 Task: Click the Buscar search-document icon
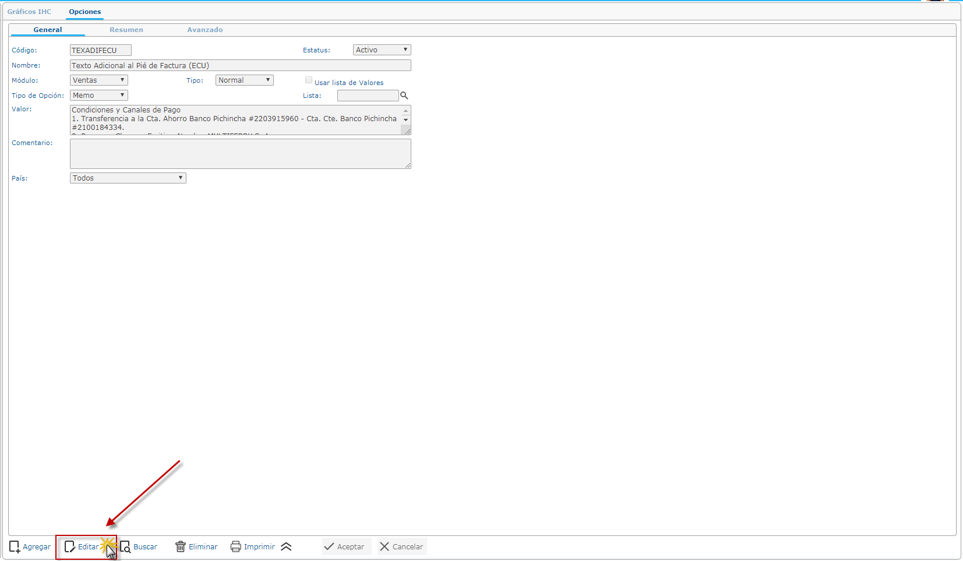click(x=125, y=547)
